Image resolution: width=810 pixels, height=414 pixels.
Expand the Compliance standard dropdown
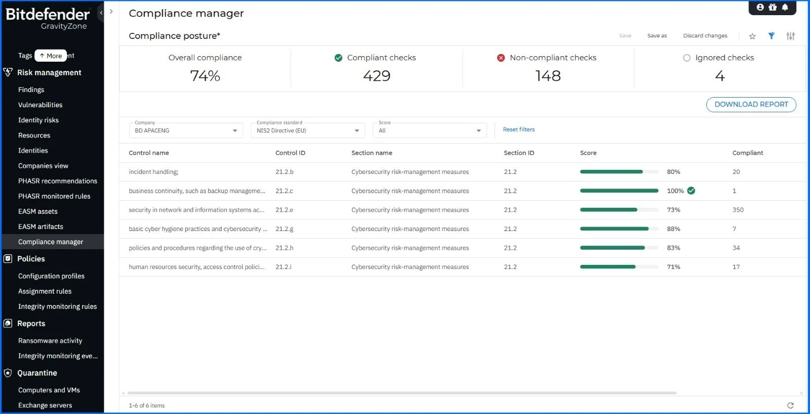point(307,130)
